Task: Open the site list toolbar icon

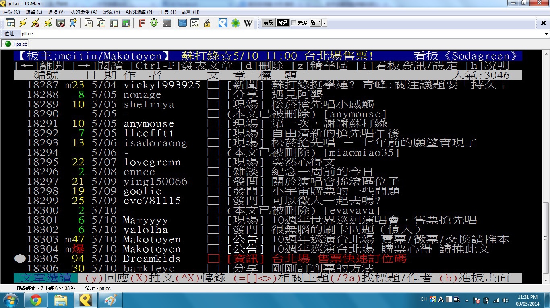Action: pyautogui.click(x=10, y=23)
